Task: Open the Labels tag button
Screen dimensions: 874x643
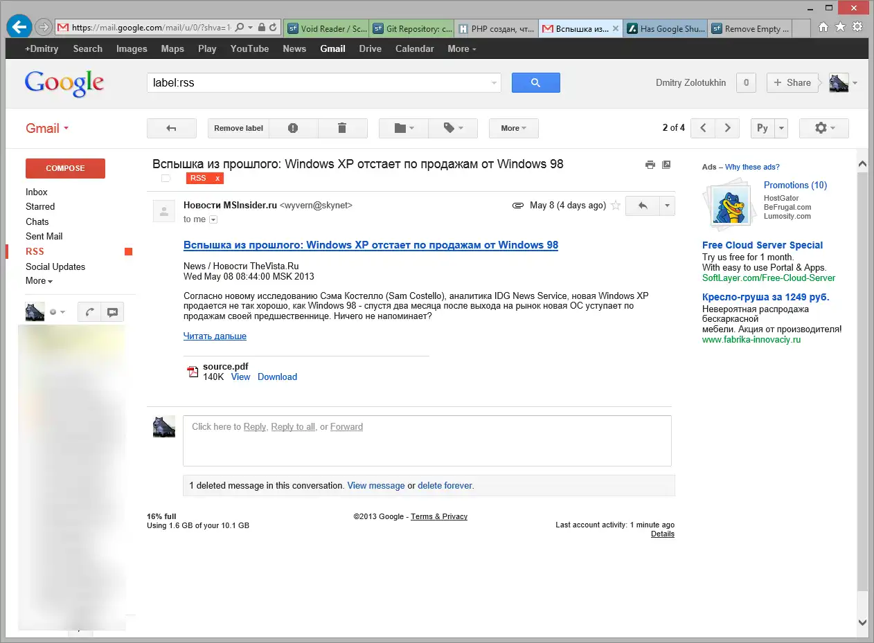Action: click(453, 128)
